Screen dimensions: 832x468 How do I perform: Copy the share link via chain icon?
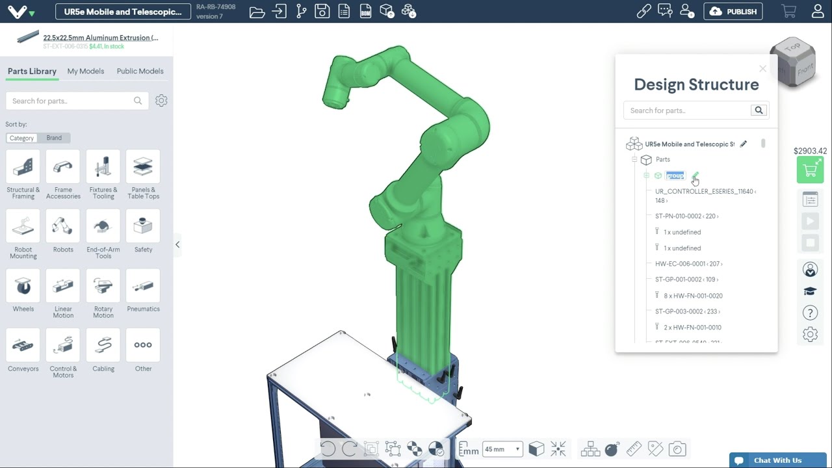tap(643, 11)
